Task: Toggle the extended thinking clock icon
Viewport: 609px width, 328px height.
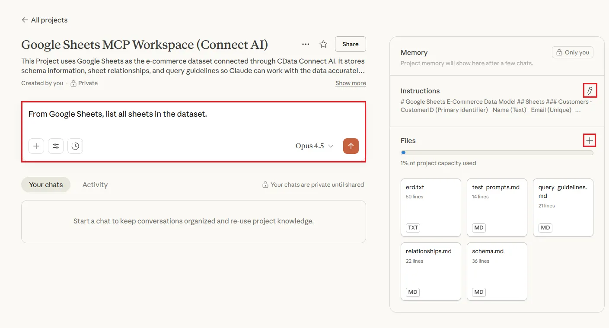Action: (x=75, y=146)
